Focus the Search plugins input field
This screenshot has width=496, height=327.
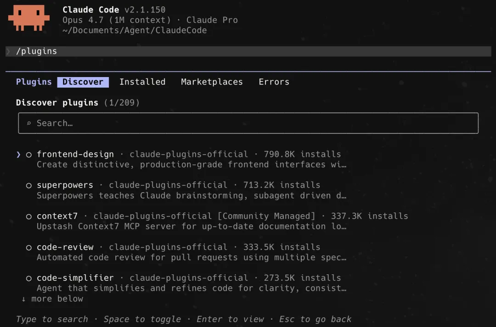(248, 123)
